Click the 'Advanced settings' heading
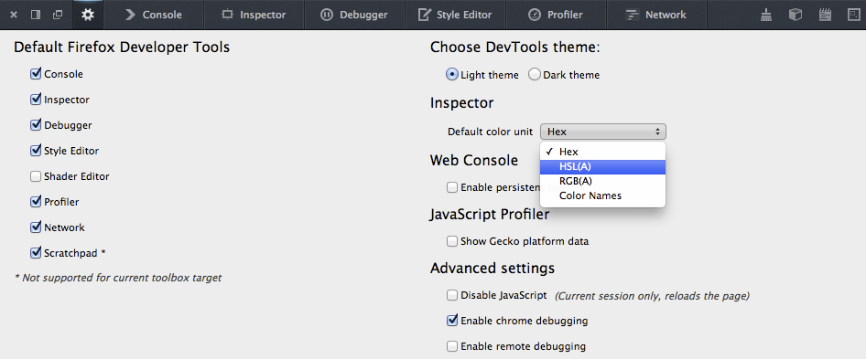Viewport: 866px width, 359px height. click(x=493, y=269)
